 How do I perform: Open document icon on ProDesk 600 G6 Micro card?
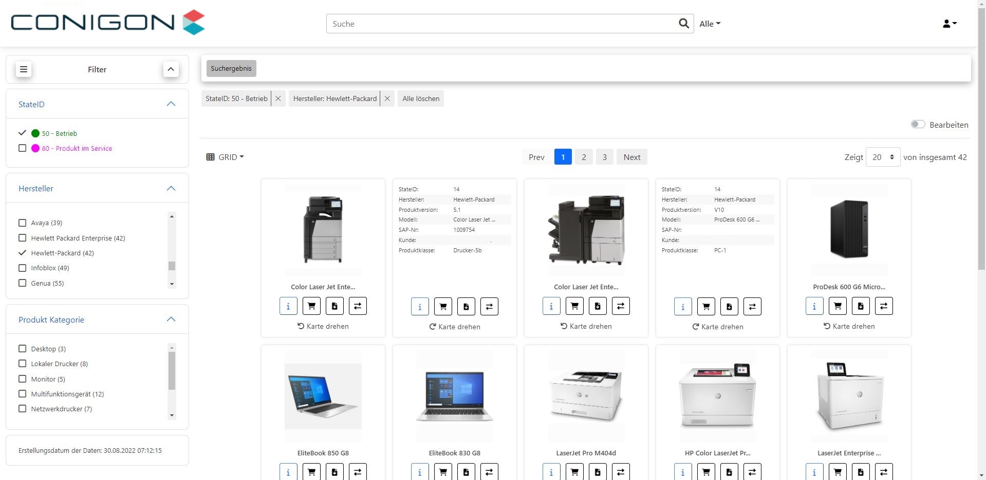(861, 306)
